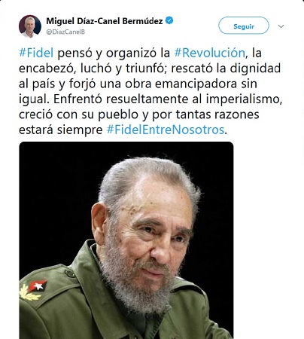This screenshot has height=339, width=304.
Task: Open the @DiazCanelB handle link
Action: 65,32
